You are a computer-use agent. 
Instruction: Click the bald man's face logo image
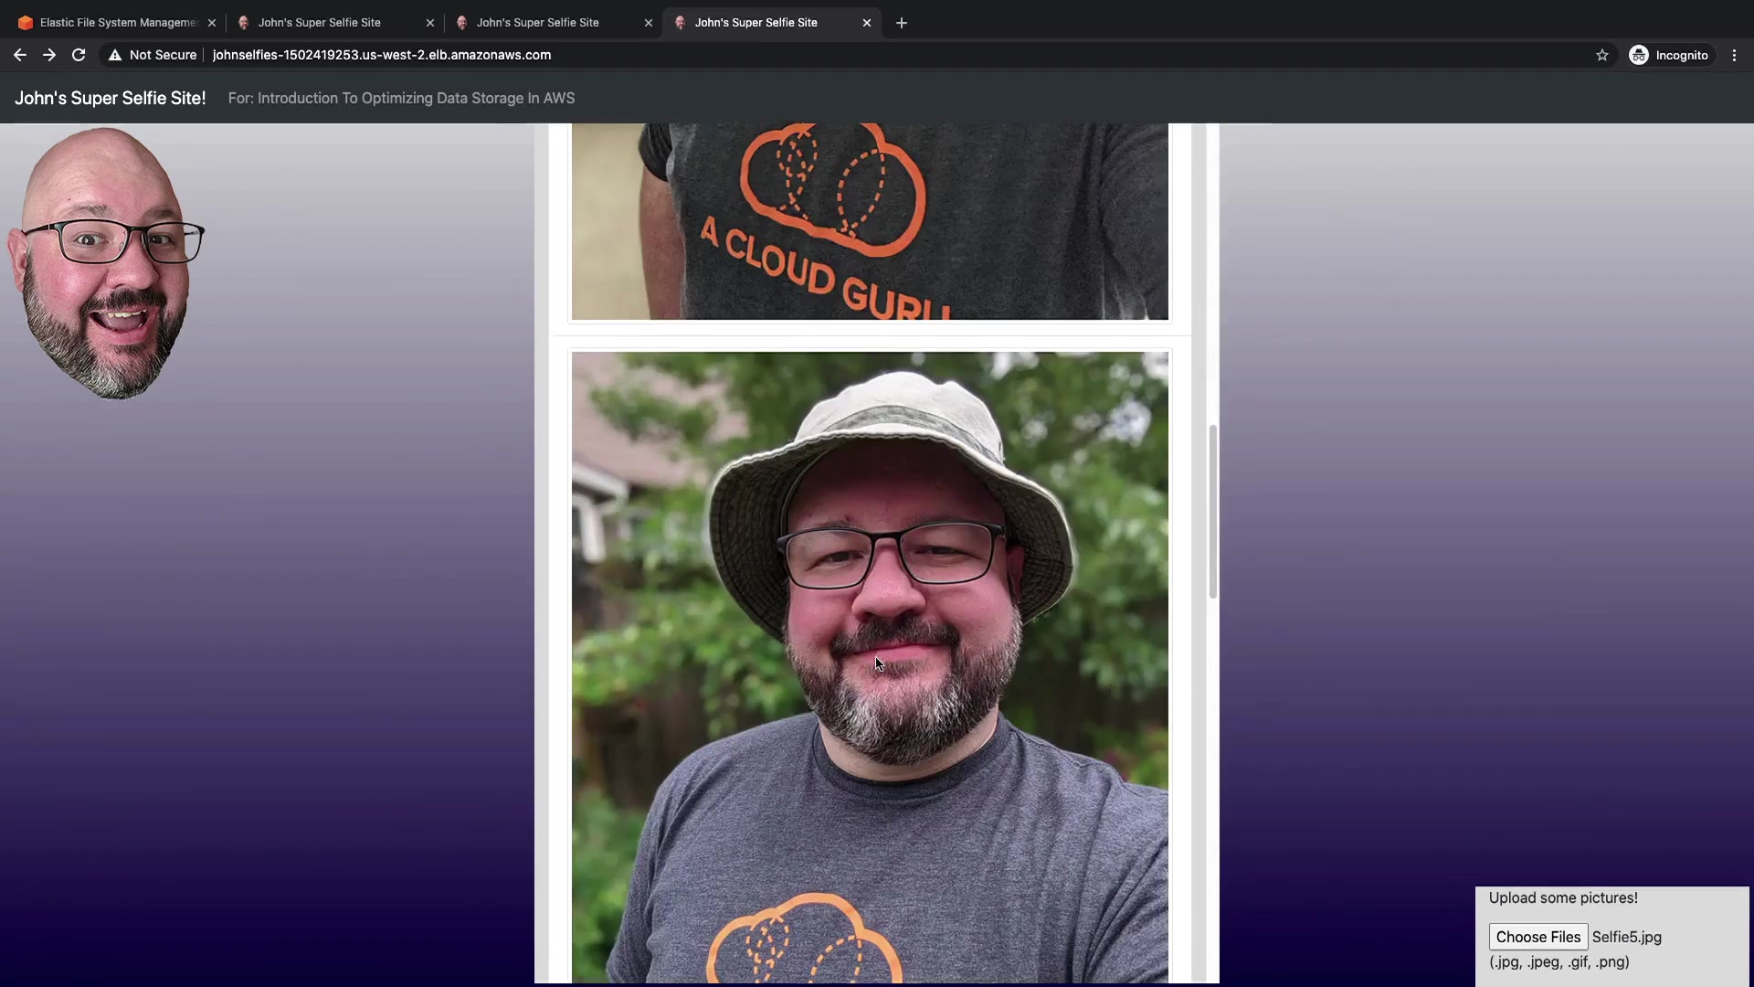click(105, 263)
